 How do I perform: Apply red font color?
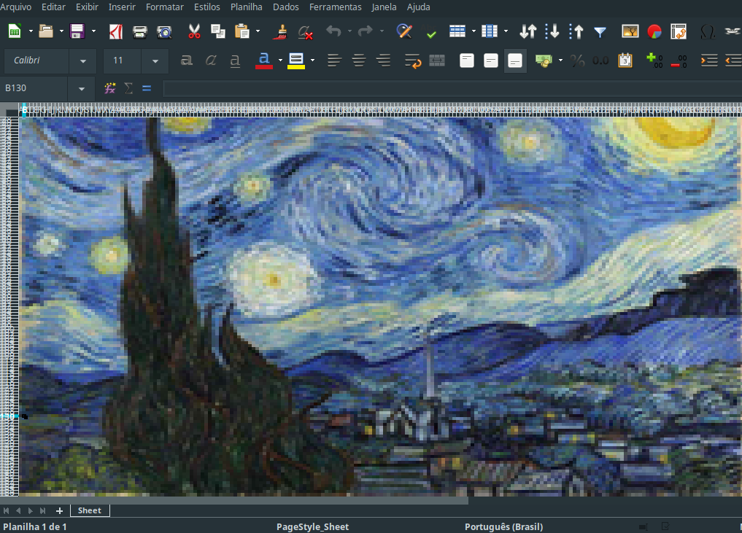point(264,61)
